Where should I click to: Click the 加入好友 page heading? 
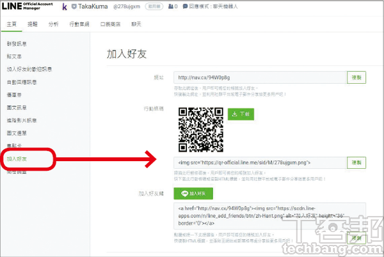point(127,54)
